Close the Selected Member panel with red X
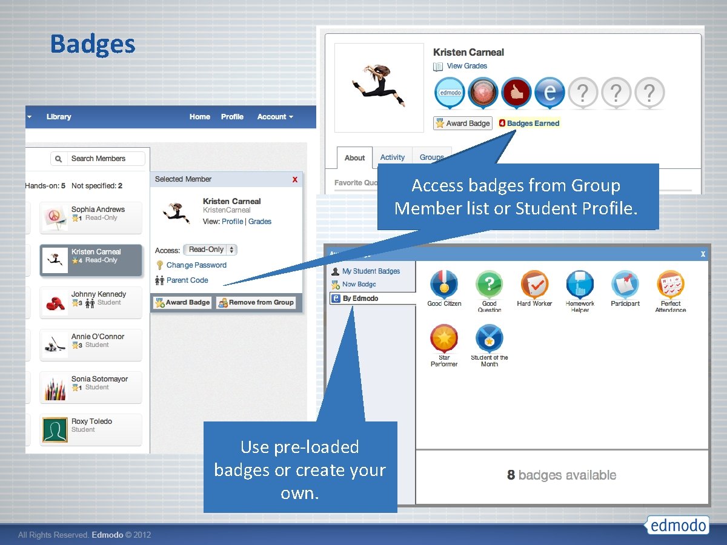The width and height of the screenshot is (727, 545). click(x=295, y=179)
